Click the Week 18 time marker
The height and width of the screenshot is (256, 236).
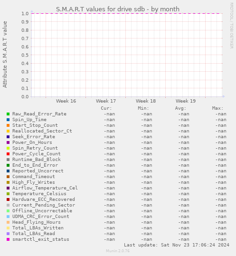[x=146, y=101]
